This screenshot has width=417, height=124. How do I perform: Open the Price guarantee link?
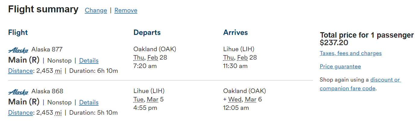[x=340, y=67]
